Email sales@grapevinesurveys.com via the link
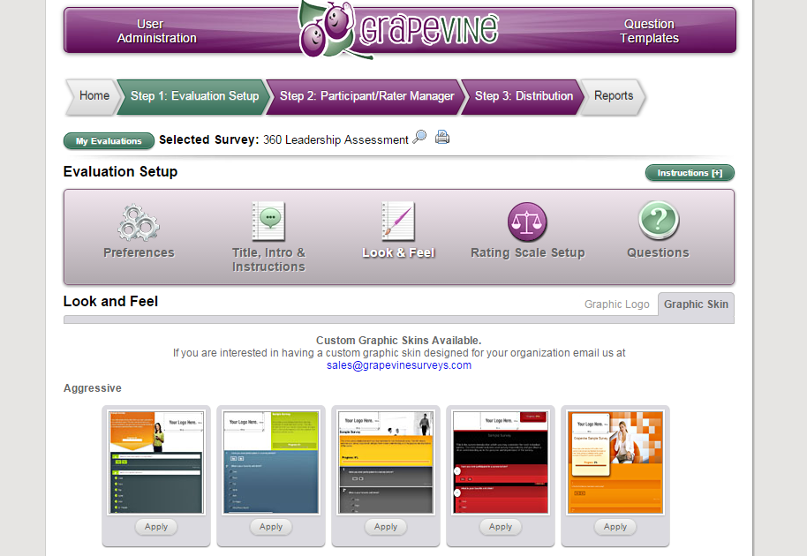The width and height of the screenshot is (807, 556). [x=399, y=365]
